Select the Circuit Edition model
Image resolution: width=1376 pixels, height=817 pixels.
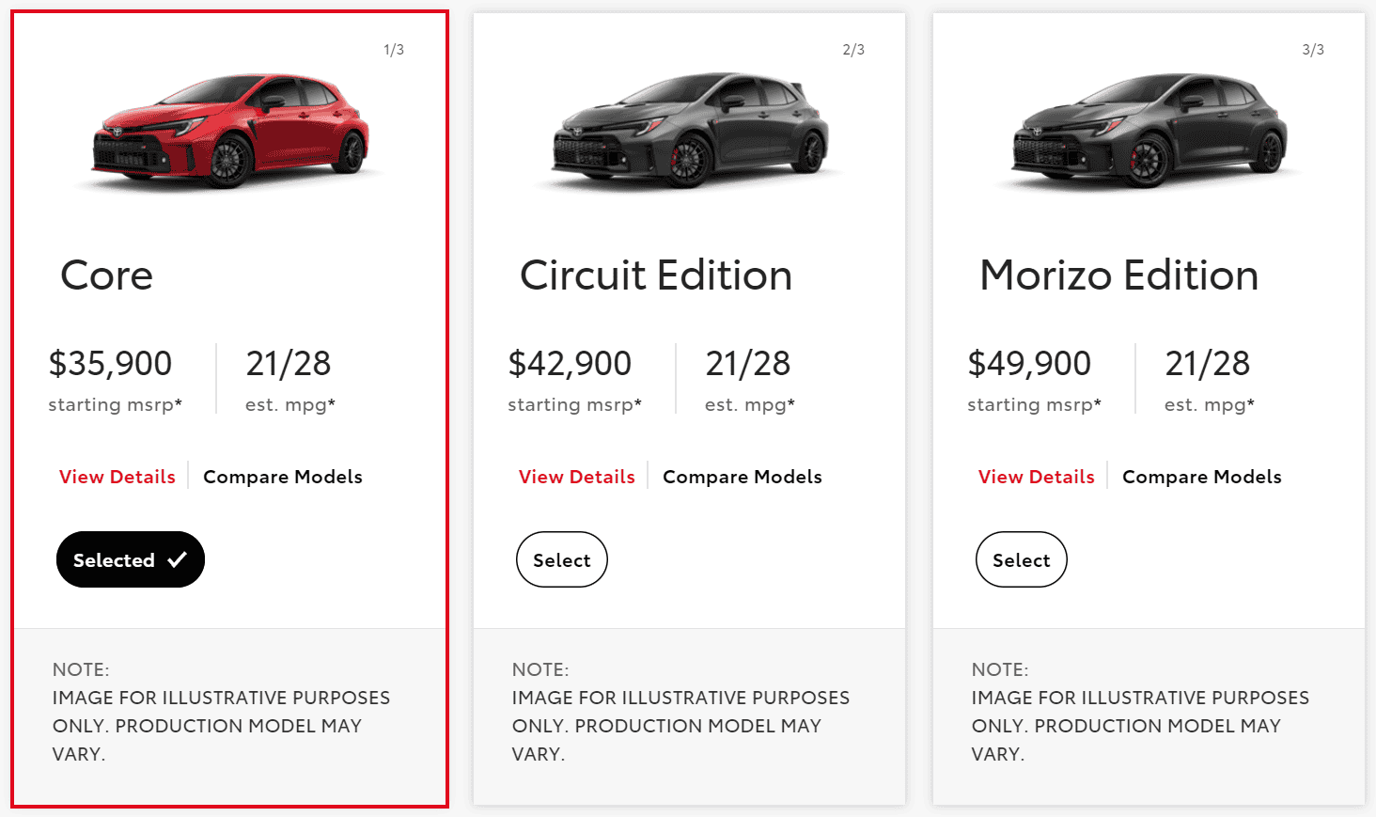pos(561,559)
